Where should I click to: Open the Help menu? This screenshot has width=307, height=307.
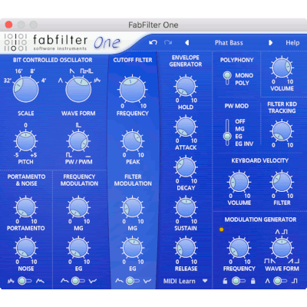(x=292, y=43)
